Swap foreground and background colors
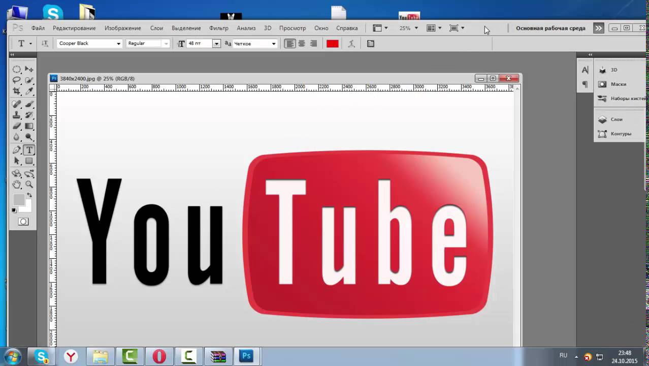Viewport: 649px width, 366px height. pyautogui.click(x=29, y=195)
